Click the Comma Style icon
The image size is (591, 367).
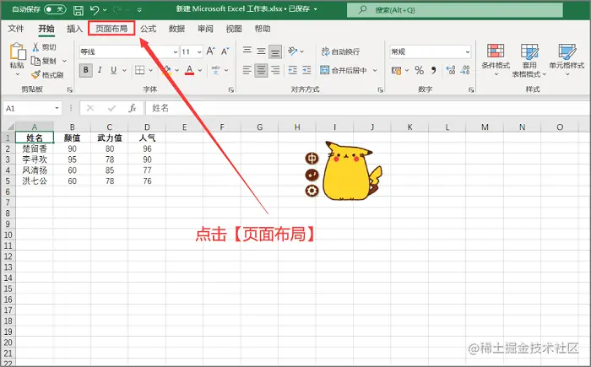point(434,70)
